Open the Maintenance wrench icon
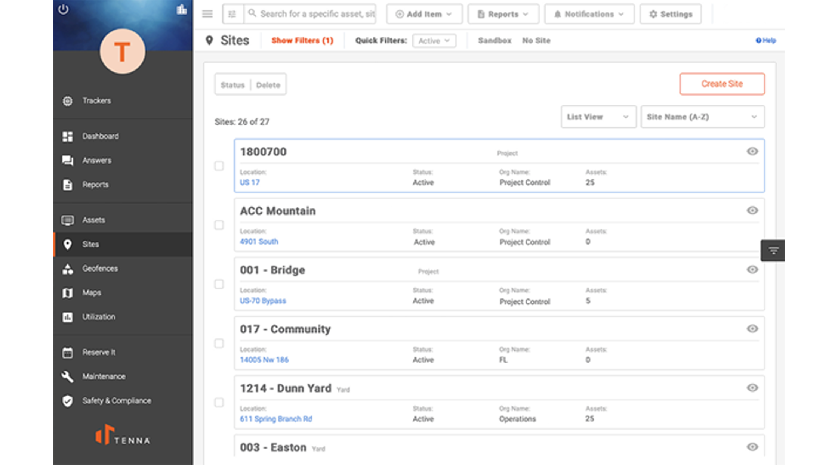Image resolution: width=838 pixels, height=465 pixels. 68,376
